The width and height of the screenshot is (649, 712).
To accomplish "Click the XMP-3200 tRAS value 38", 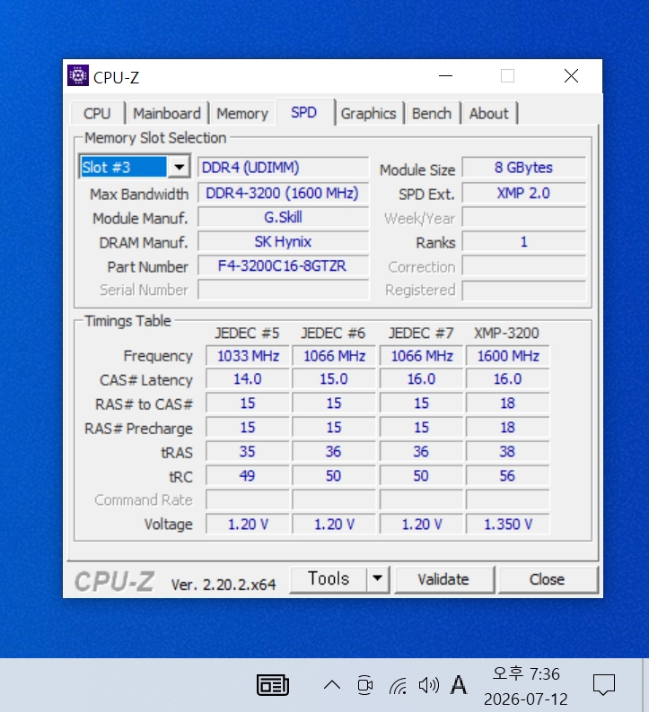I will [508, 452].
